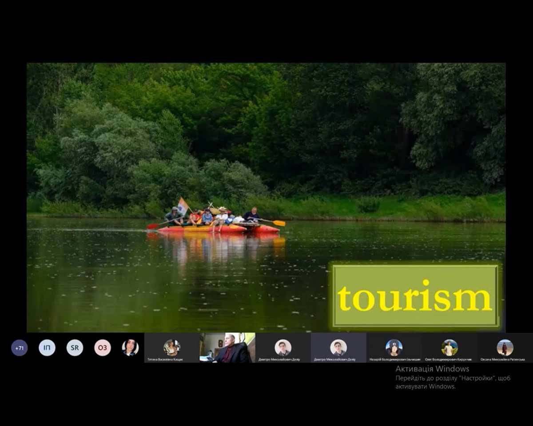Click the yellow paddle blade beside the raft
The height and width of the screenshot is (426, 533).
tap(279, 223)
